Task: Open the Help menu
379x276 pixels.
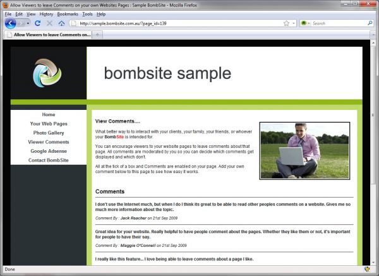Action: (101, 14)
